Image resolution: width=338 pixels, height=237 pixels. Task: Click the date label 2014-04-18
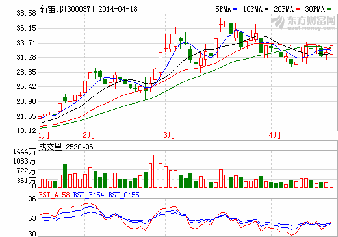tap(118, 9)
